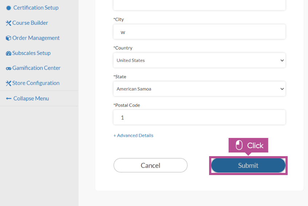Focus the City input field
The image size is (308, 206).
click(x=199, y=32)
